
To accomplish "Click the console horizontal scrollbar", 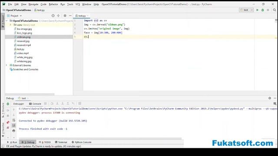I will 100,139.
